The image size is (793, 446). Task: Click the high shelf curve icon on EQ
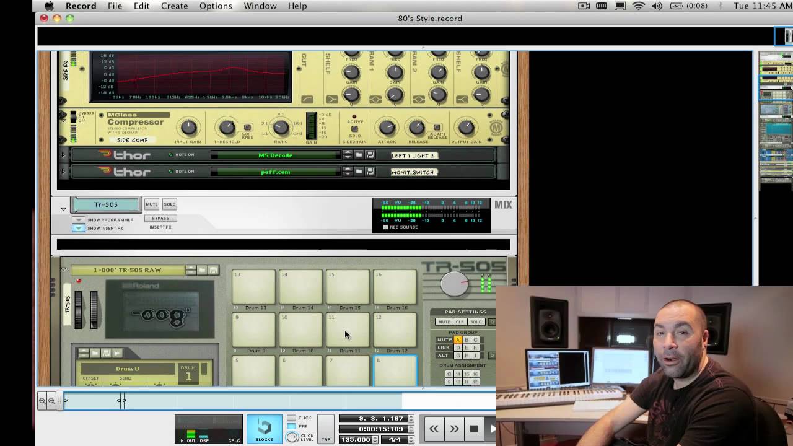click(x=462, y=99)
